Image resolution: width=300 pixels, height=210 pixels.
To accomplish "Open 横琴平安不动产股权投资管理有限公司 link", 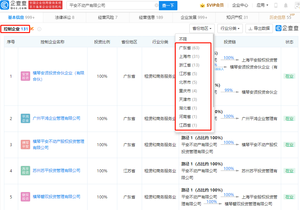I will [58, 145].
